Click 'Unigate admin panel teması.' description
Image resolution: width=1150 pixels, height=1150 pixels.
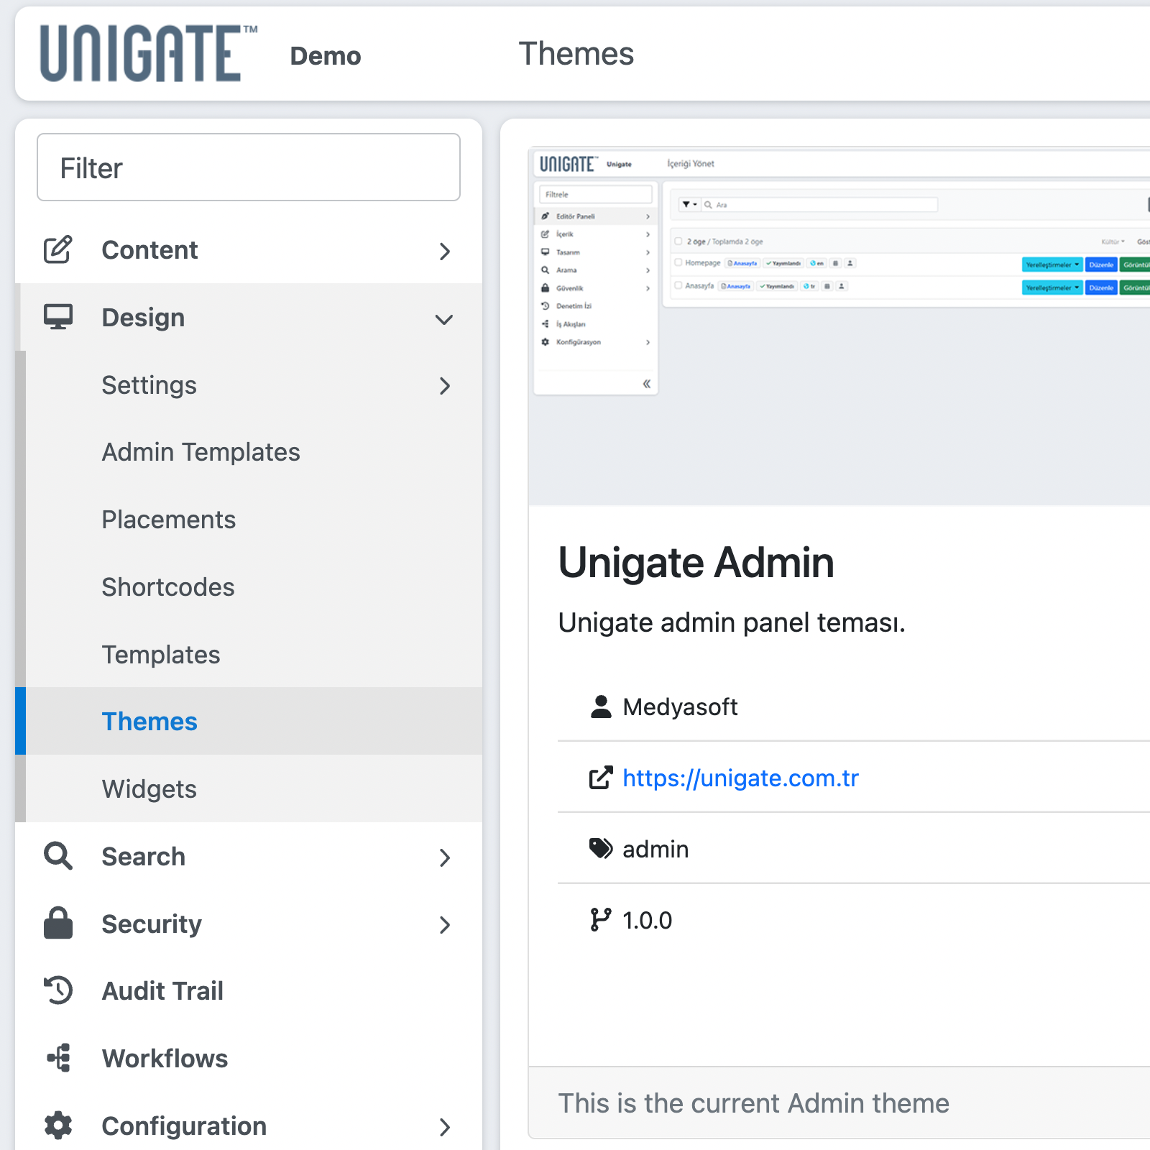pyautogui.click(x=732, y=622)
